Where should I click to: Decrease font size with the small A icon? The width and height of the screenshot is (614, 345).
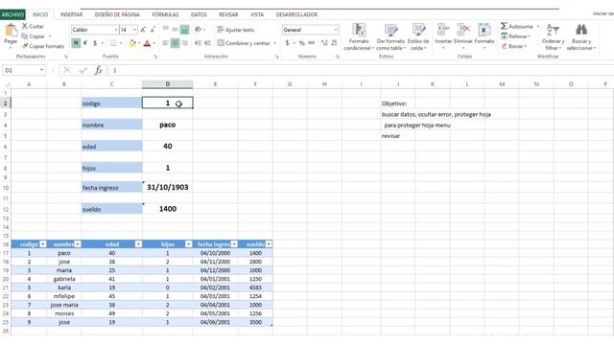(153, 30)
